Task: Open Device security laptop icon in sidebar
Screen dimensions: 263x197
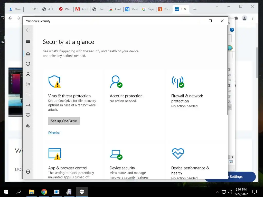Action: 28,105
